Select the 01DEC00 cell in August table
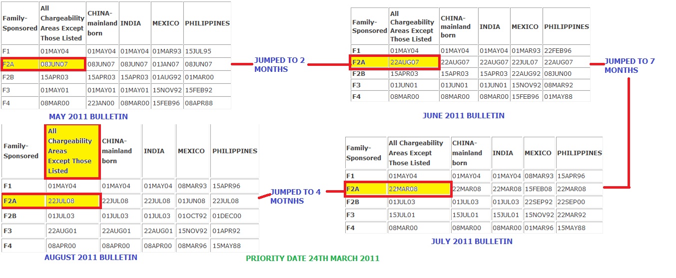 [227, 216]
